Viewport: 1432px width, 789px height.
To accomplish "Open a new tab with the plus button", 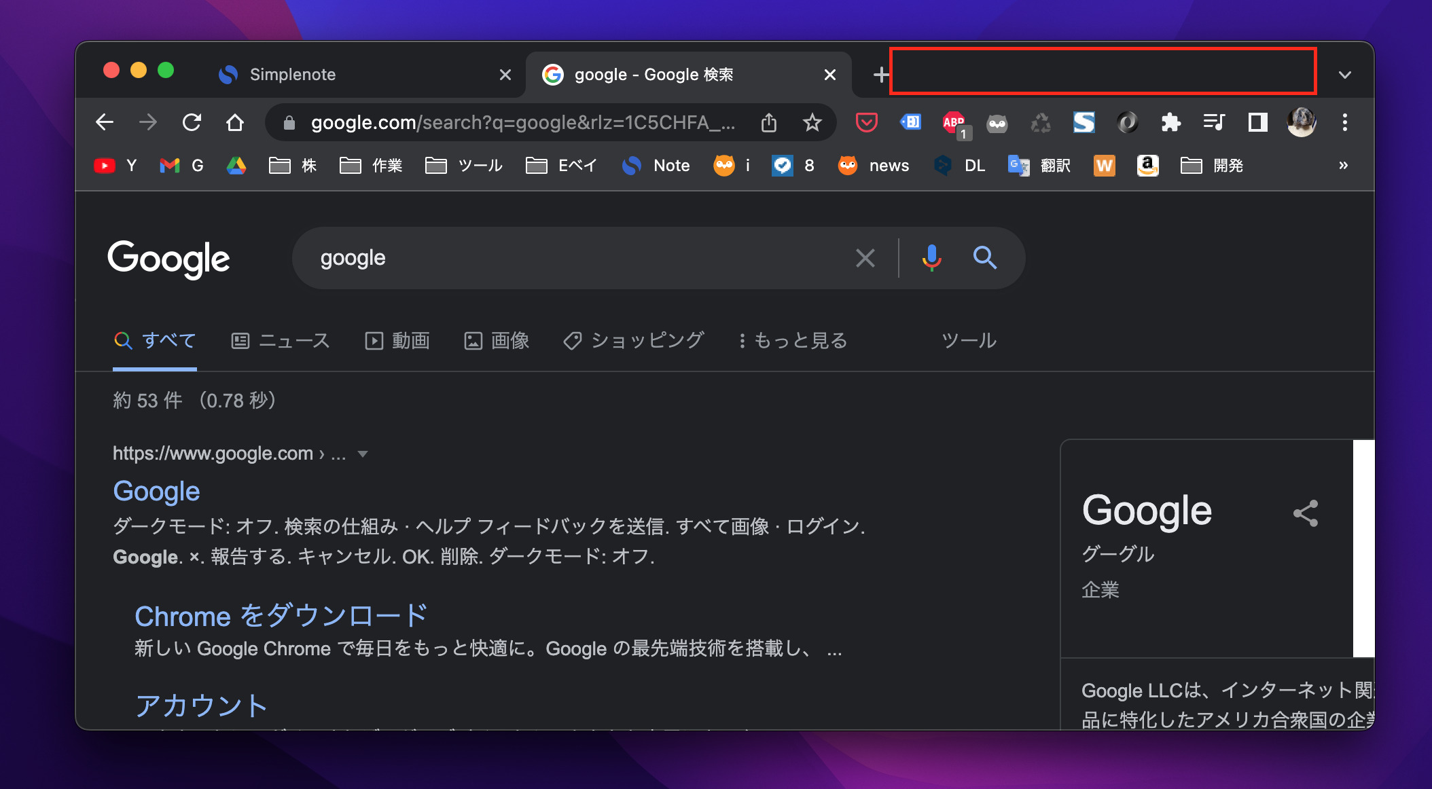I will click(x=881, y=75).
